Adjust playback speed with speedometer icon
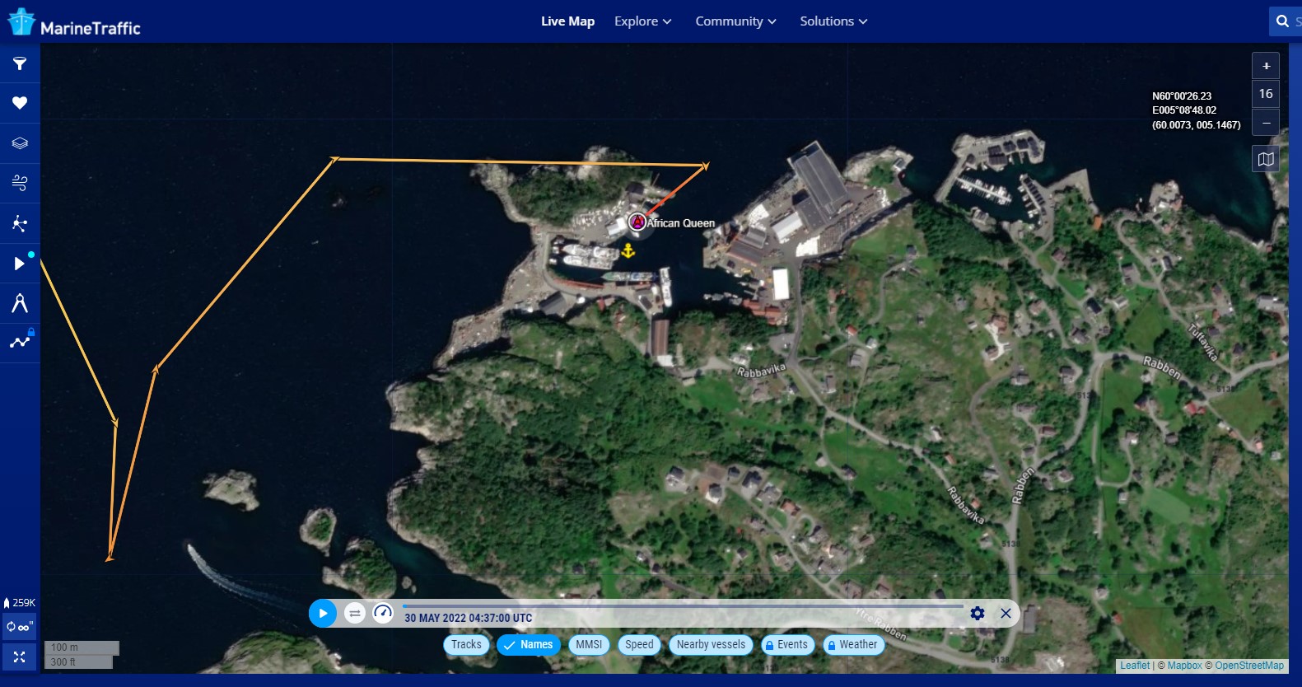 coord(383,614)
